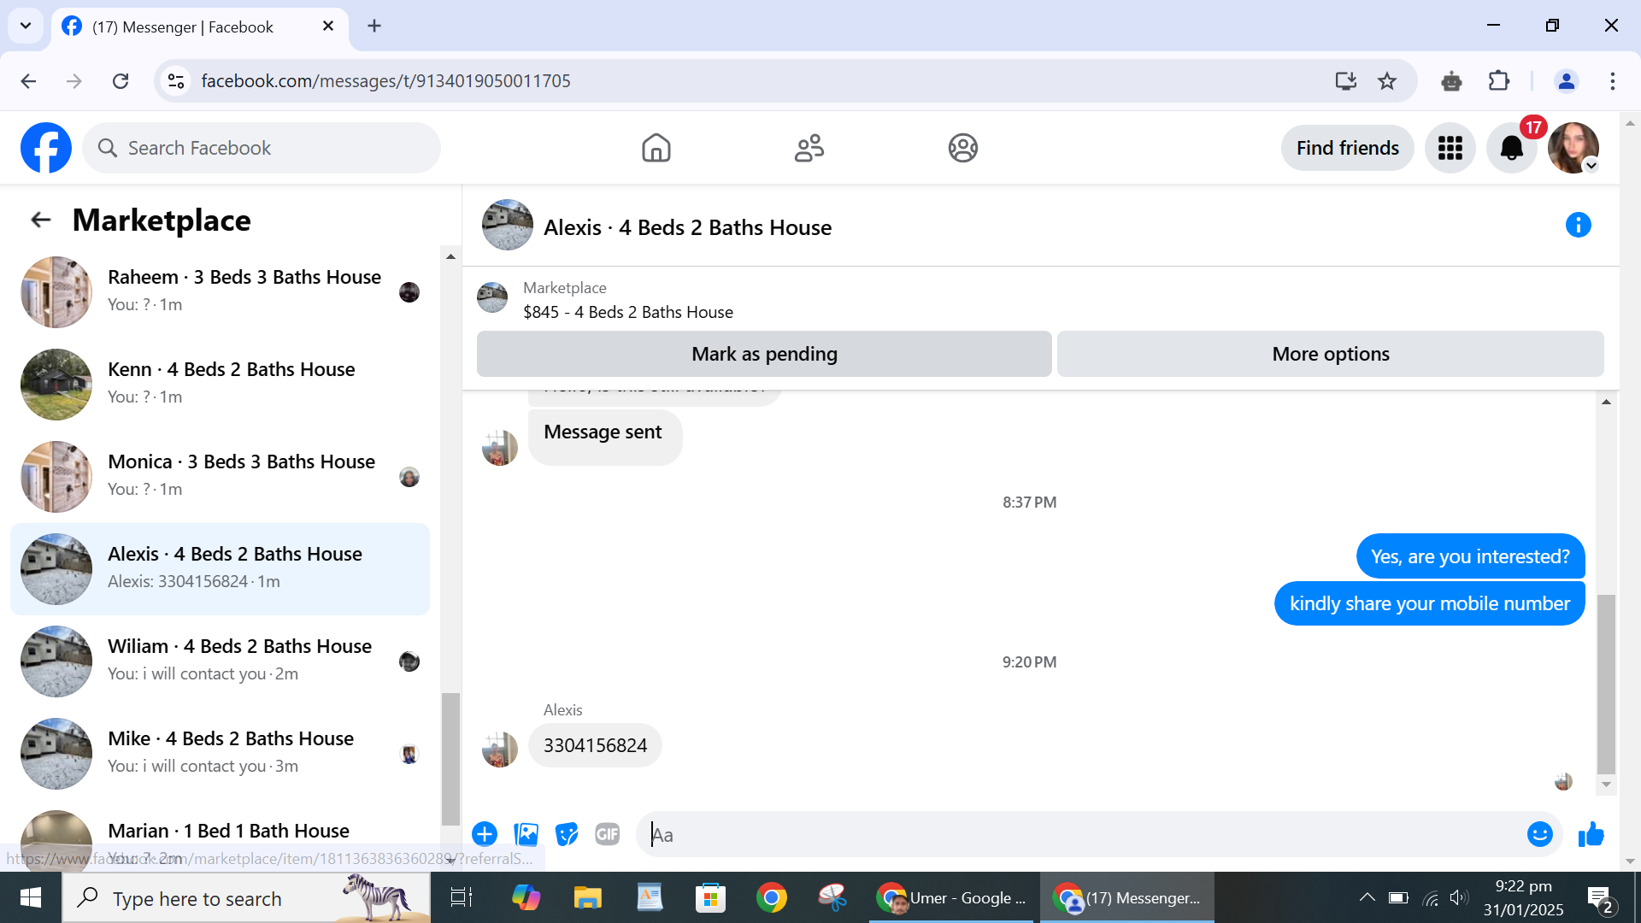The height and width of the screenshot is (923, 1641).
Task: Open Chrome profile icon
Action: pyautogui.click(x=1567, y=81)
